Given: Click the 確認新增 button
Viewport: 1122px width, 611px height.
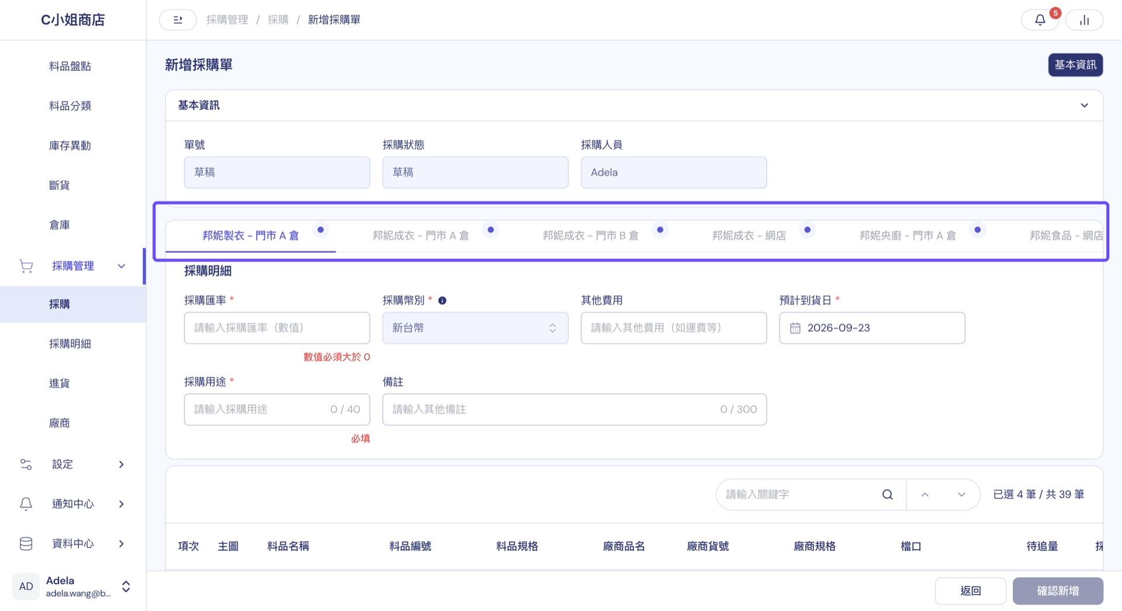Looking at the screenshot, I should click(1058, 591).
